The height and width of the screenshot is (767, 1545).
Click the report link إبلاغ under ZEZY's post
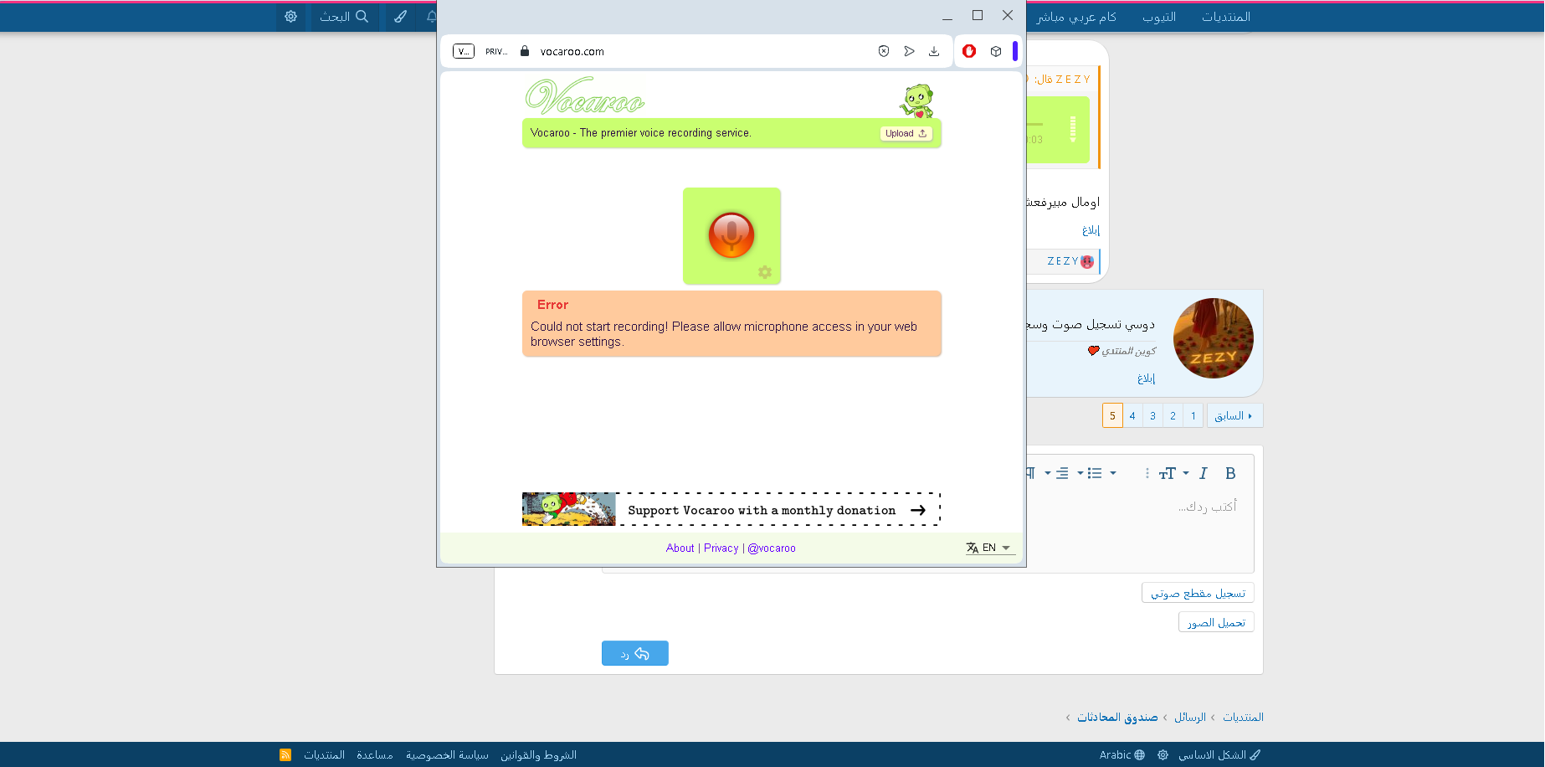point(1146,378)
